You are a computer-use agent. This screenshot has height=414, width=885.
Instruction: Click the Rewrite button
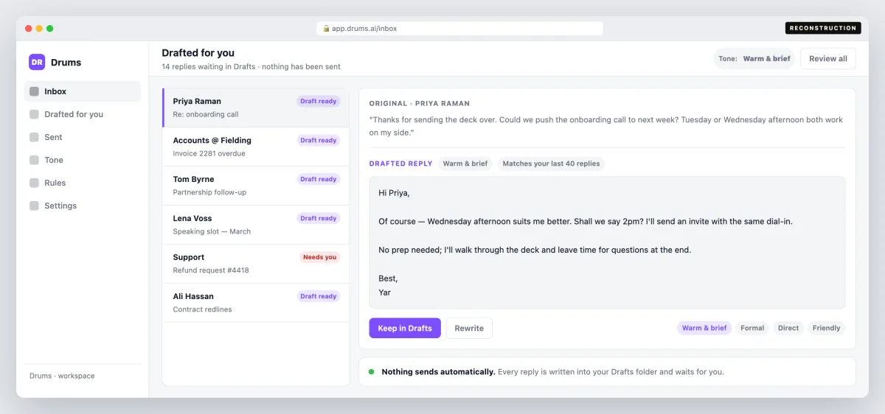click(x=469, y=329)
